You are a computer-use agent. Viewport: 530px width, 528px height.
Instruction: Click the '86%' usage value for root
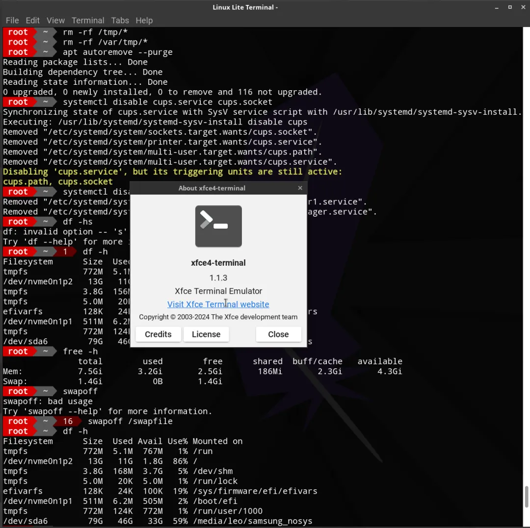(180, 461)
